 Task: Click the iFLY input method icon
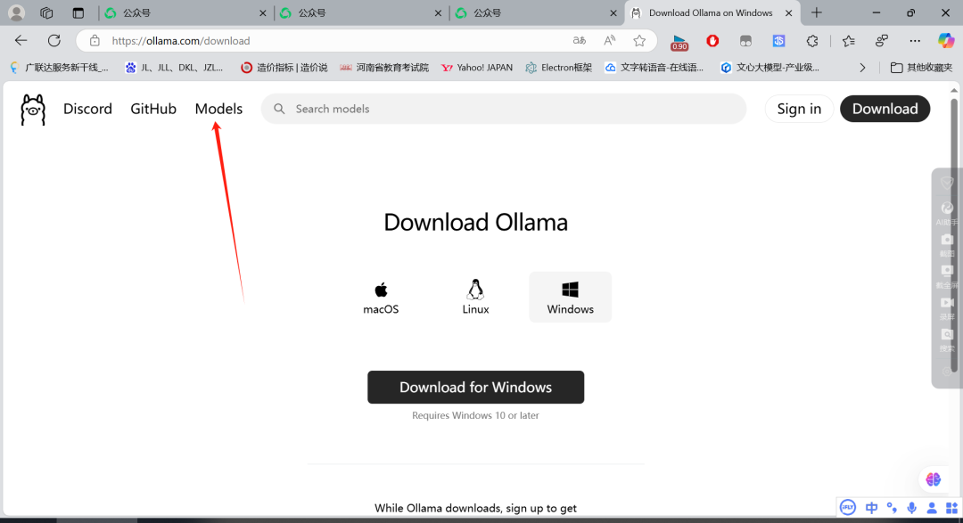tap(848, 508)
